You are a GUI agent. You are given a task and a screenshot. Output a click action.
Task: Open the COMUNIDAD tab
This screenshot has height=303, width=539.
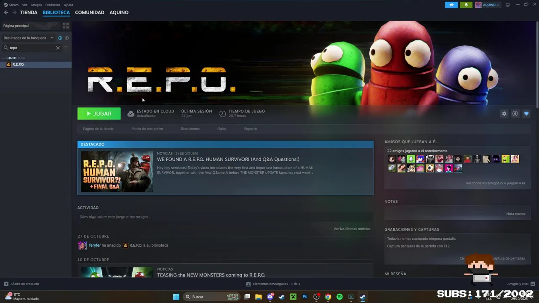pyautogui.click(x=90, y=13)
